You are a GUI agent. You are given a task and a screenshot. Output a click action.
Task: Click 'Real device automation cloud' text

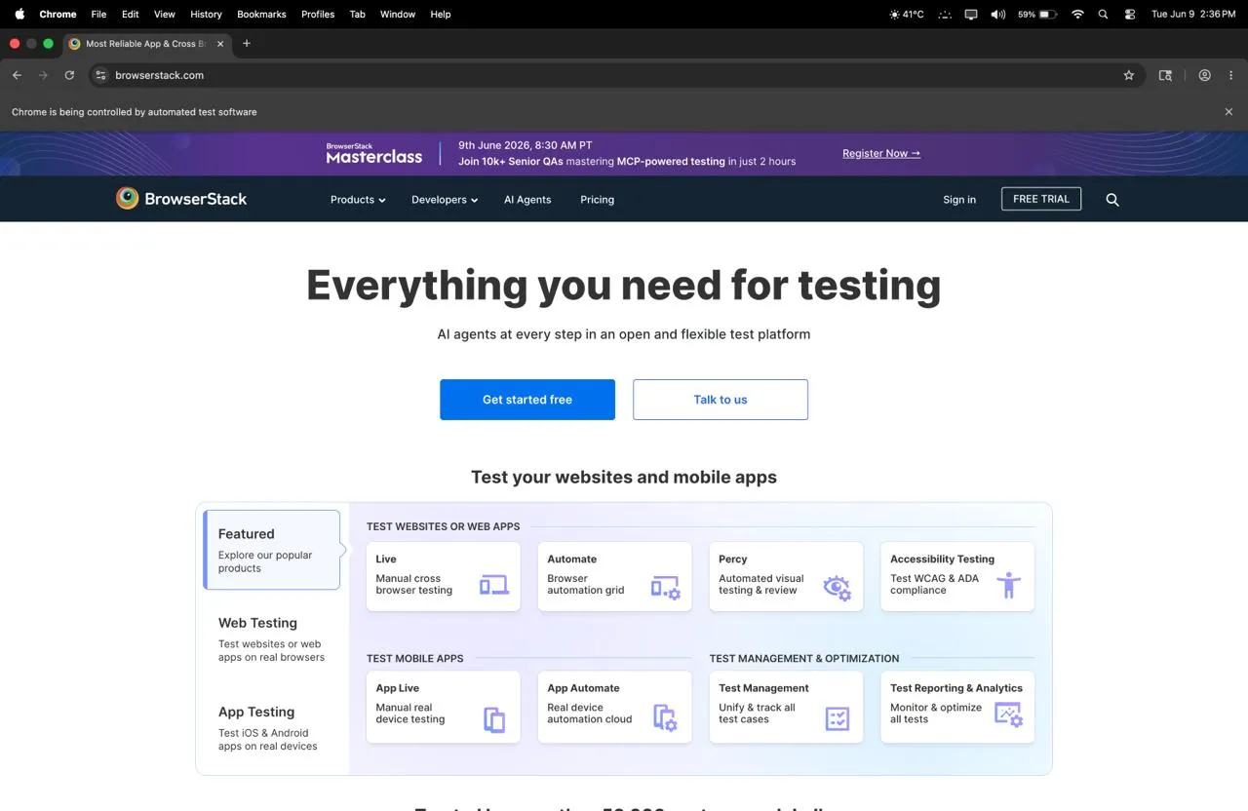[590, 714]
